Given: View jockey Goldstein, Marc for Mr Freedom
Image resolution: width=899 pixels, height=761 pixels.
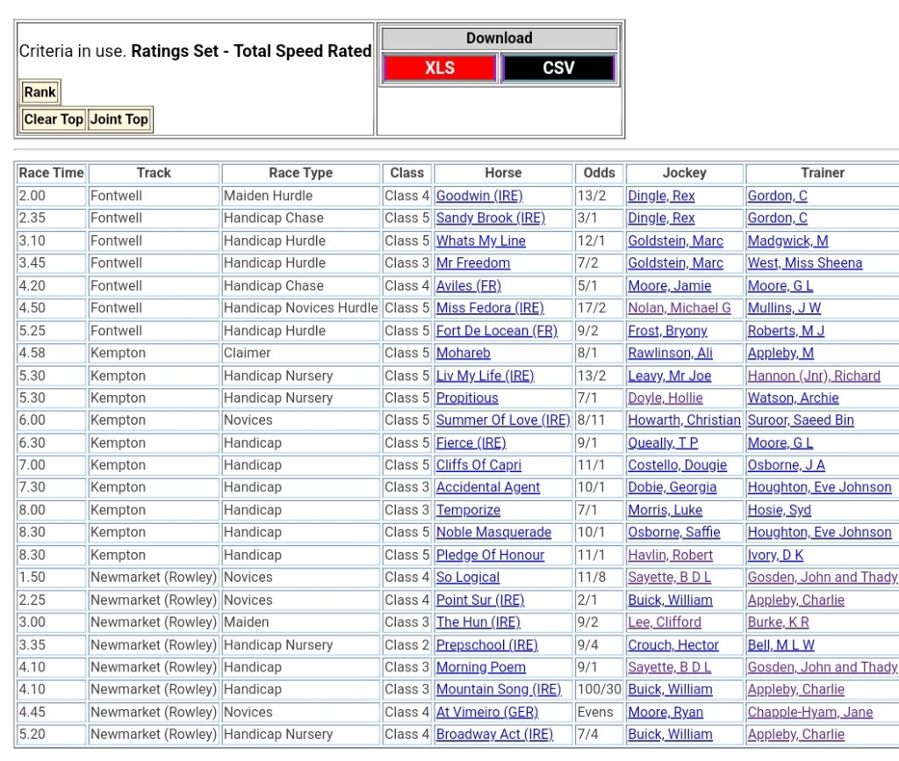Looking at the screenshot, I should [x=675, y=263].
